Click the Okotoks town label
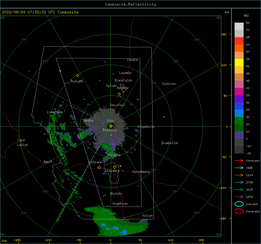 [116, 194]
